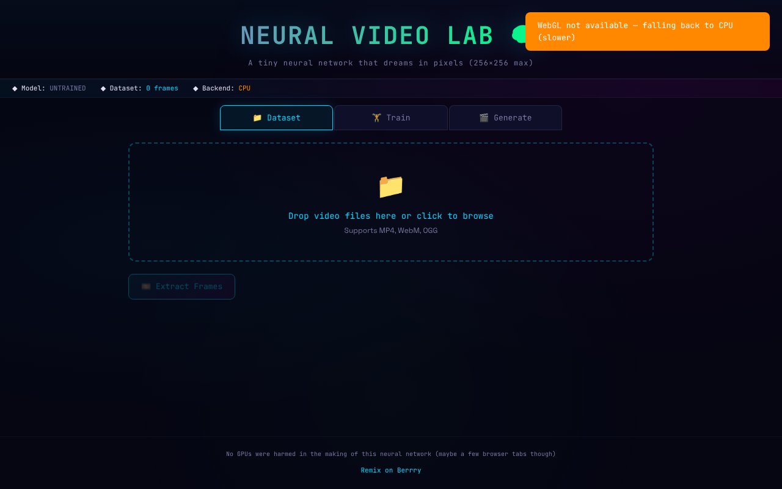Click the folder icon on the Dataset tab

pyautogui.click(x=257, y=117)
